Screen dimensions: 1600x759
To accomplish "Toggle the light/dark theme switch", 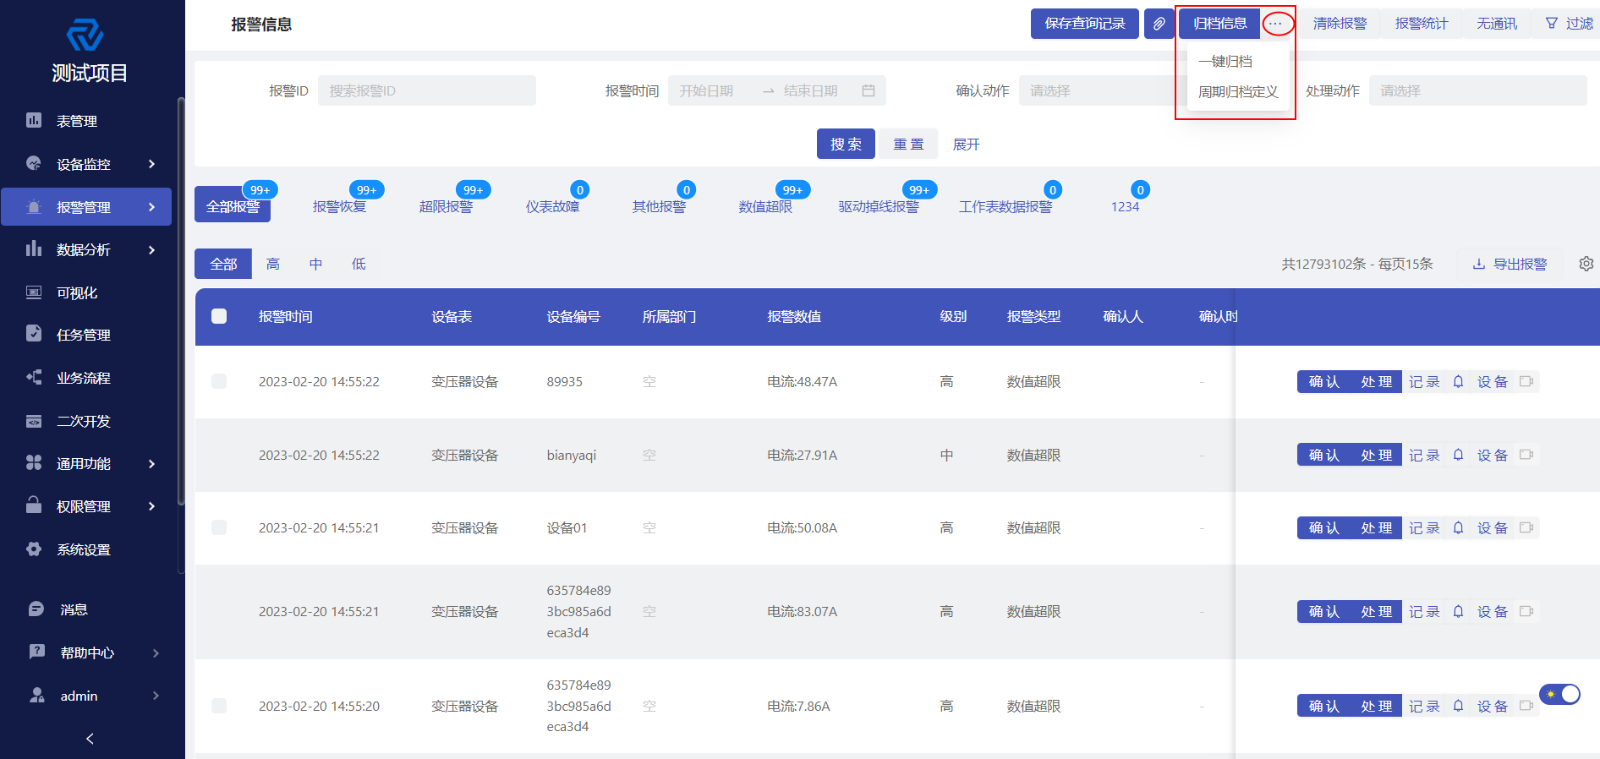I will point(1560,694).
